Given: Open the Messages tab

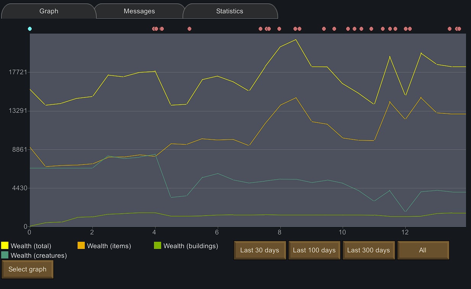Looking at the screenshot, I should [139, 11].
